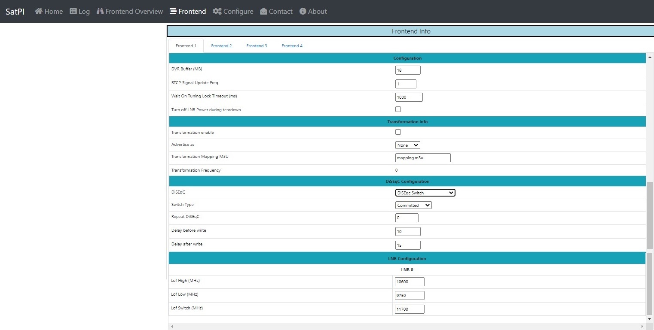Open the Configure page
This screenshot has height=330, width=654.
(233, 11)
